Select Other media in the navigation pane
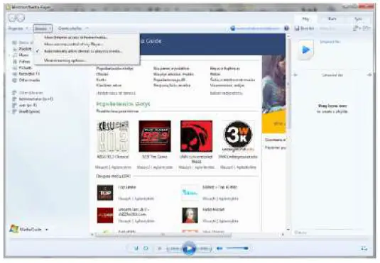The height and width of the screenshot is (263, 380). click(x=29, y=80)
